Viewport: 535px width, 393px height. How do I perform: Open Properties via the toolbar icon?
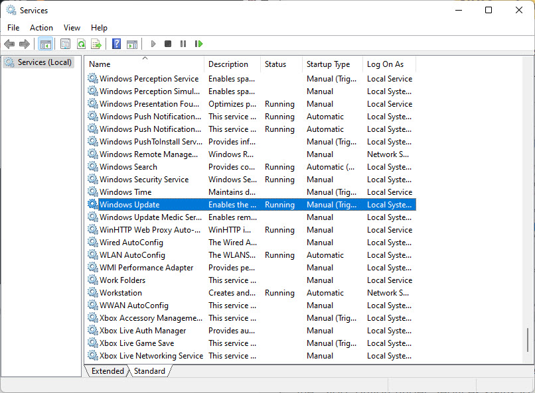[x=65, y=44]
